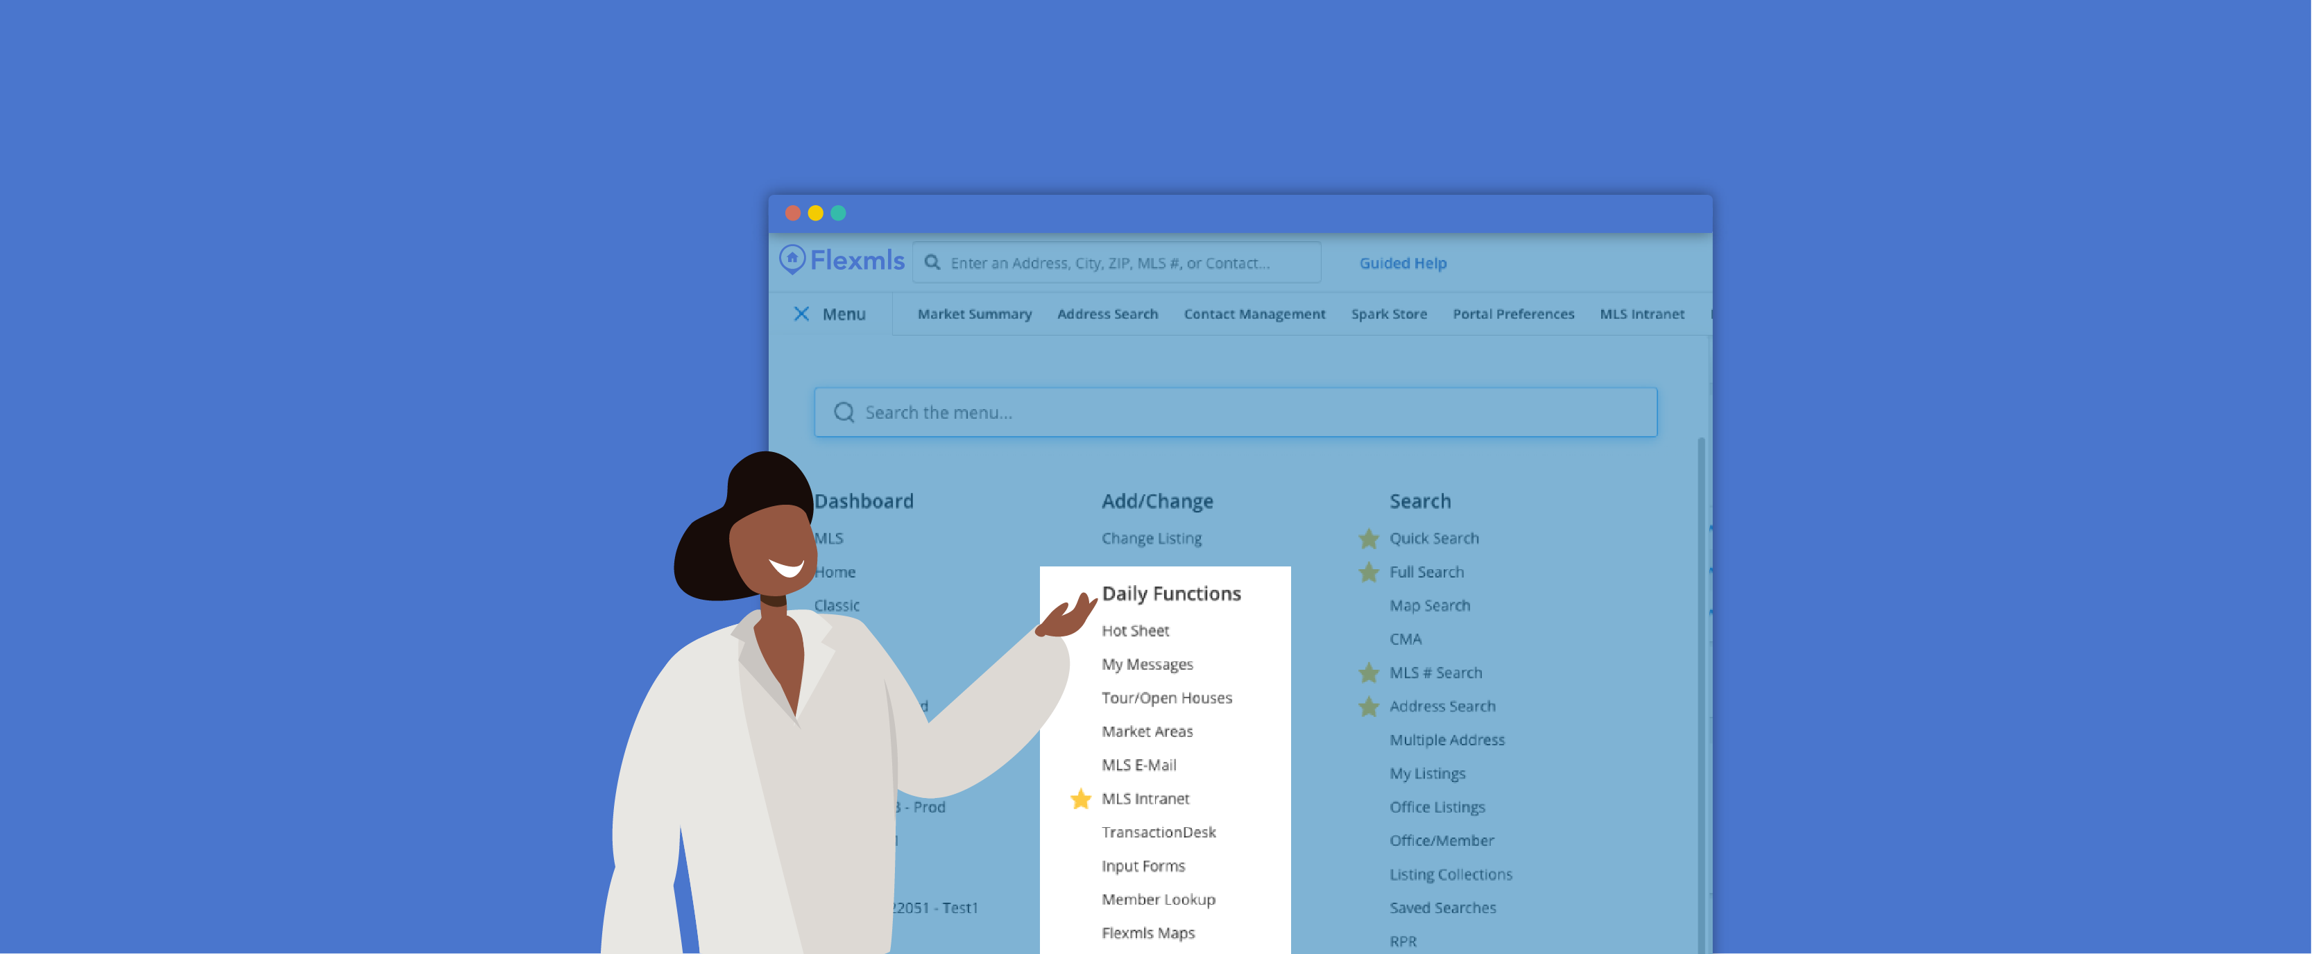Toggle the favorite star next to MLS # Search
The width and height of the screenshot is (2313, 954).
pos(1368,673)
